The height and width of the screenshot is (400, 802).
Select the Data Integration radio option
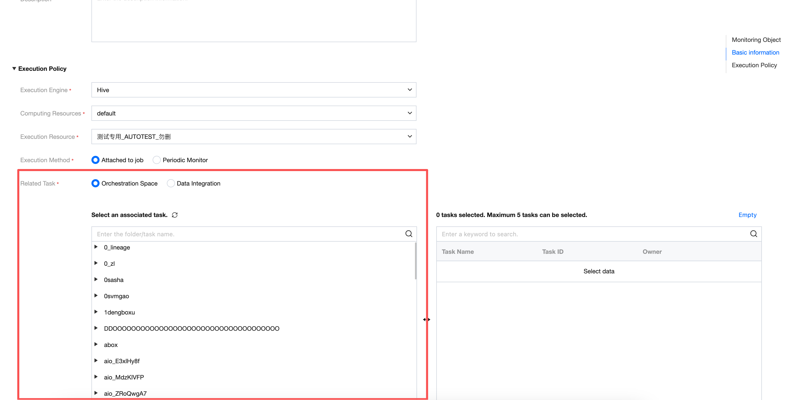171,183
